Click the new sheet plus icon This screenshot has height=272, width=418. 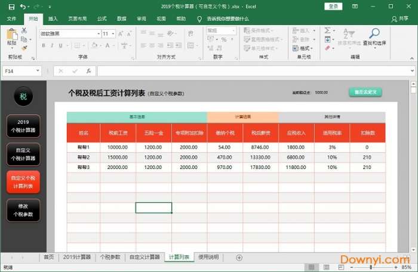coord(239,257)
